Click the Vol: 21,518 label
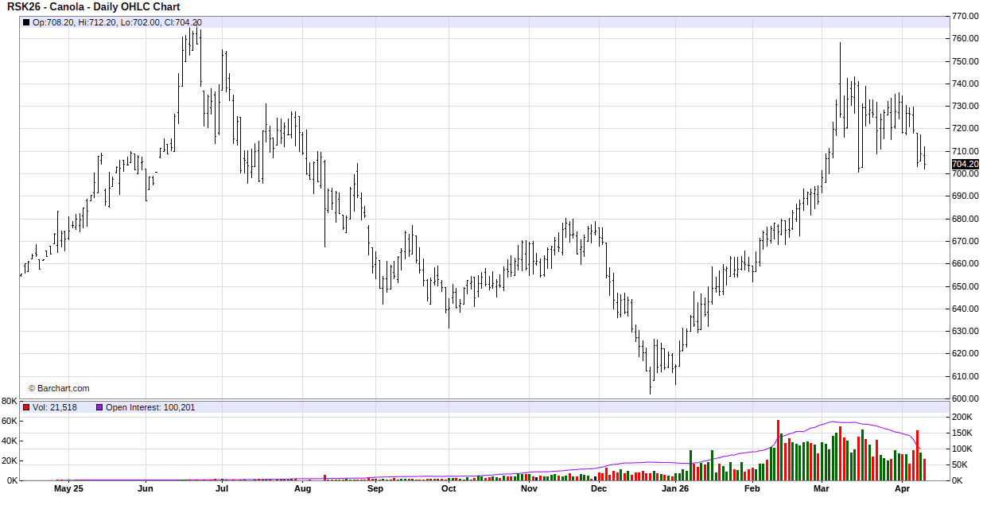 tap(55, 407)
